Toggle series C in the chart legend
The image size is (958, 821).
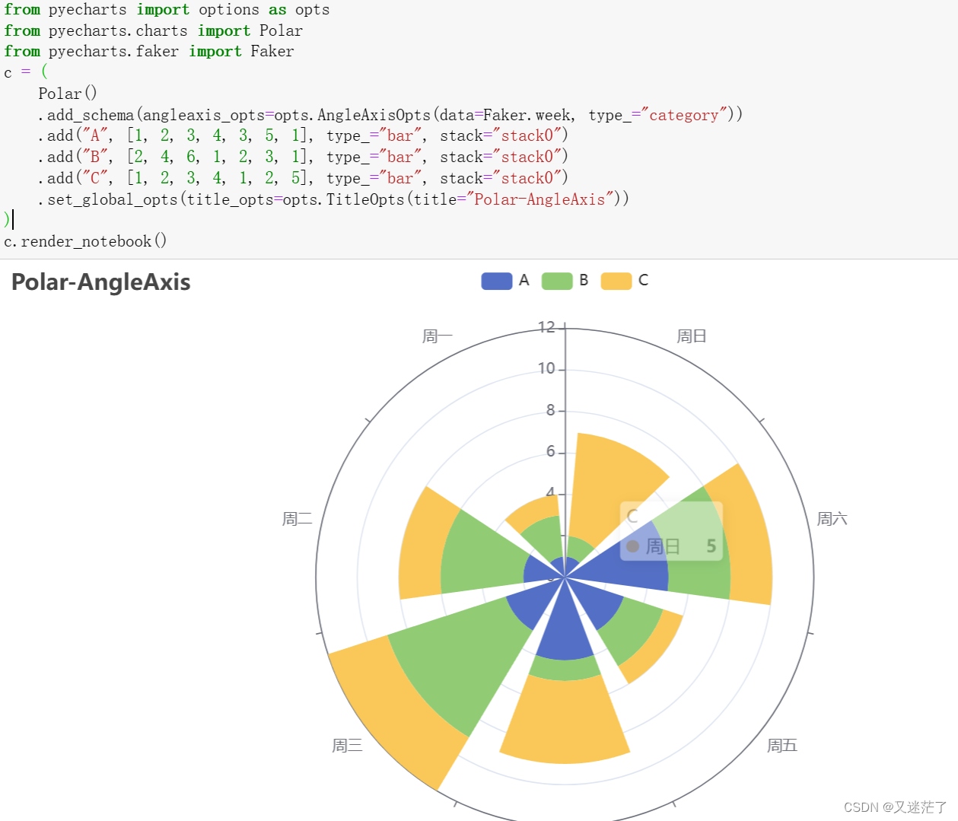click(645, 280)
